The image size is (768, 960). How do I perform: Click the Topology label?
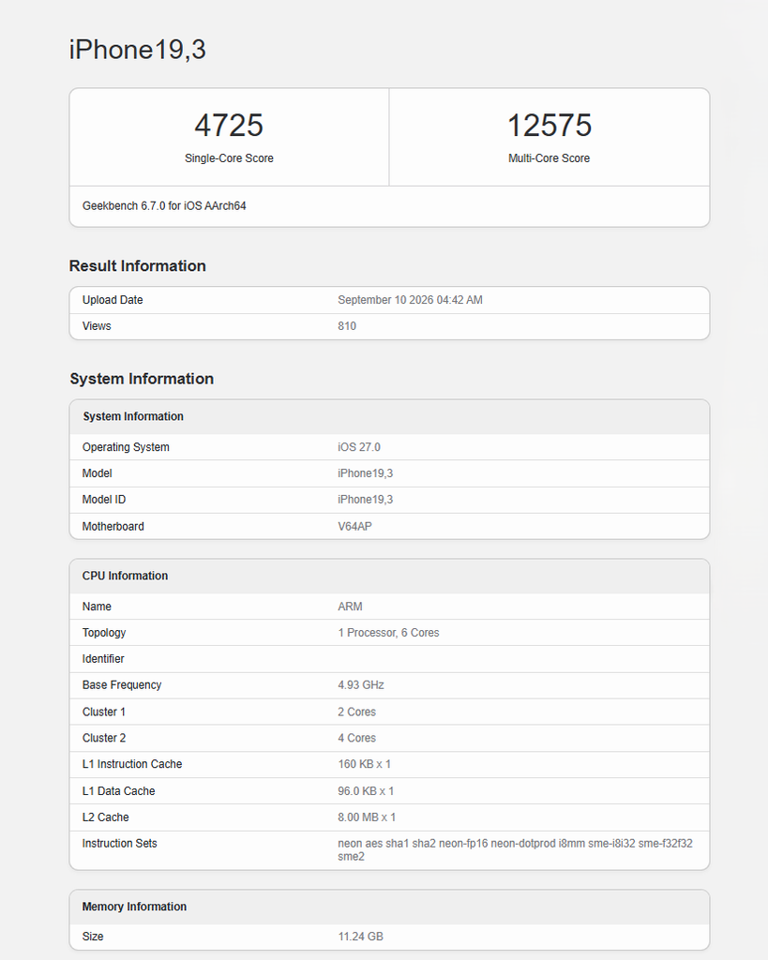[x=104, y=633]
